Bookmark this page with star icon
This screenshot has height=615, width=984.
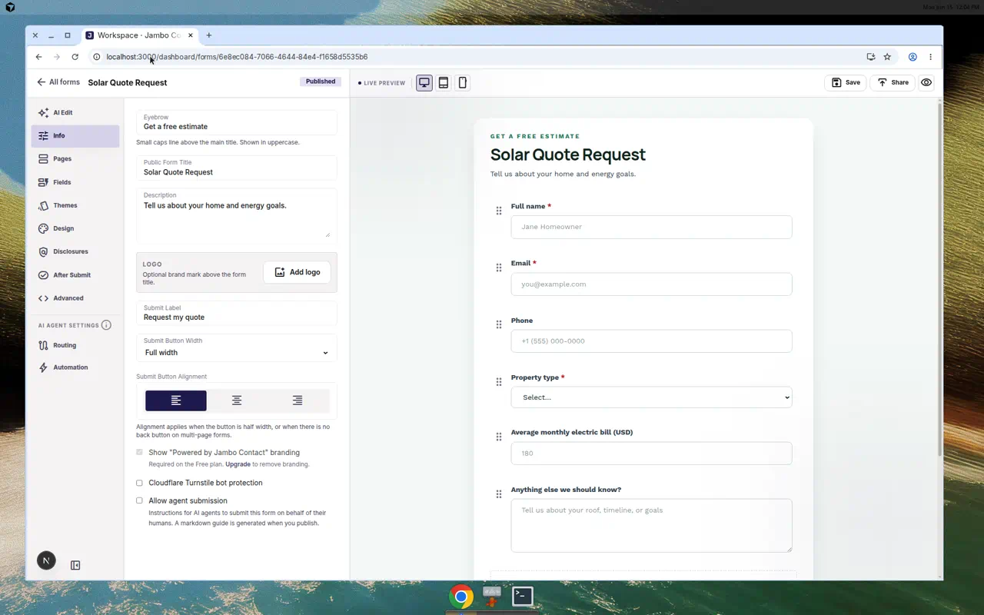(887, 57)
